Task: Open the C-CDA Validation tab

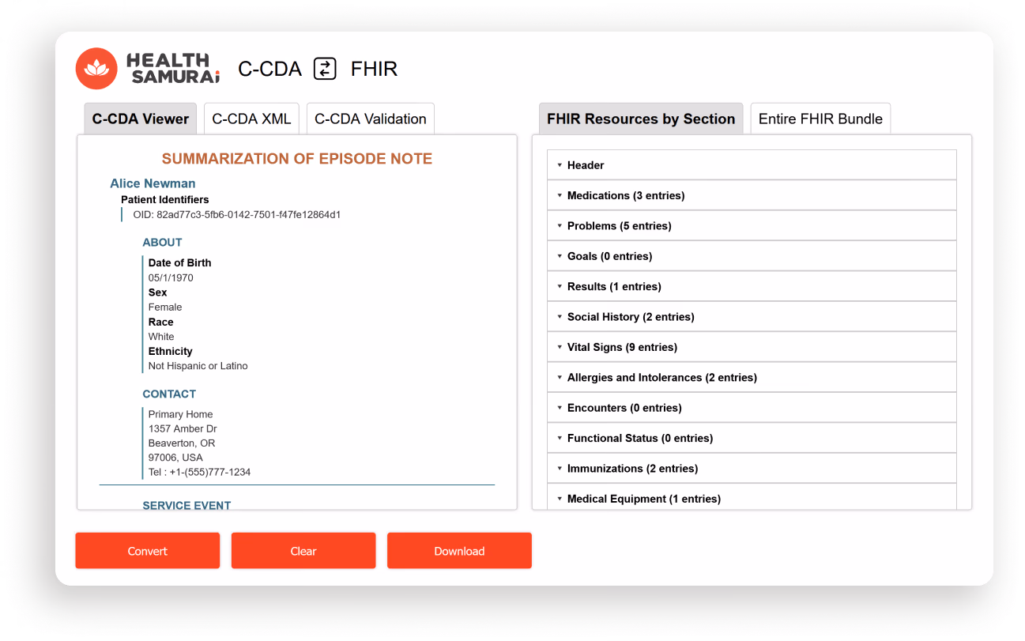Action: coord(370,119)
